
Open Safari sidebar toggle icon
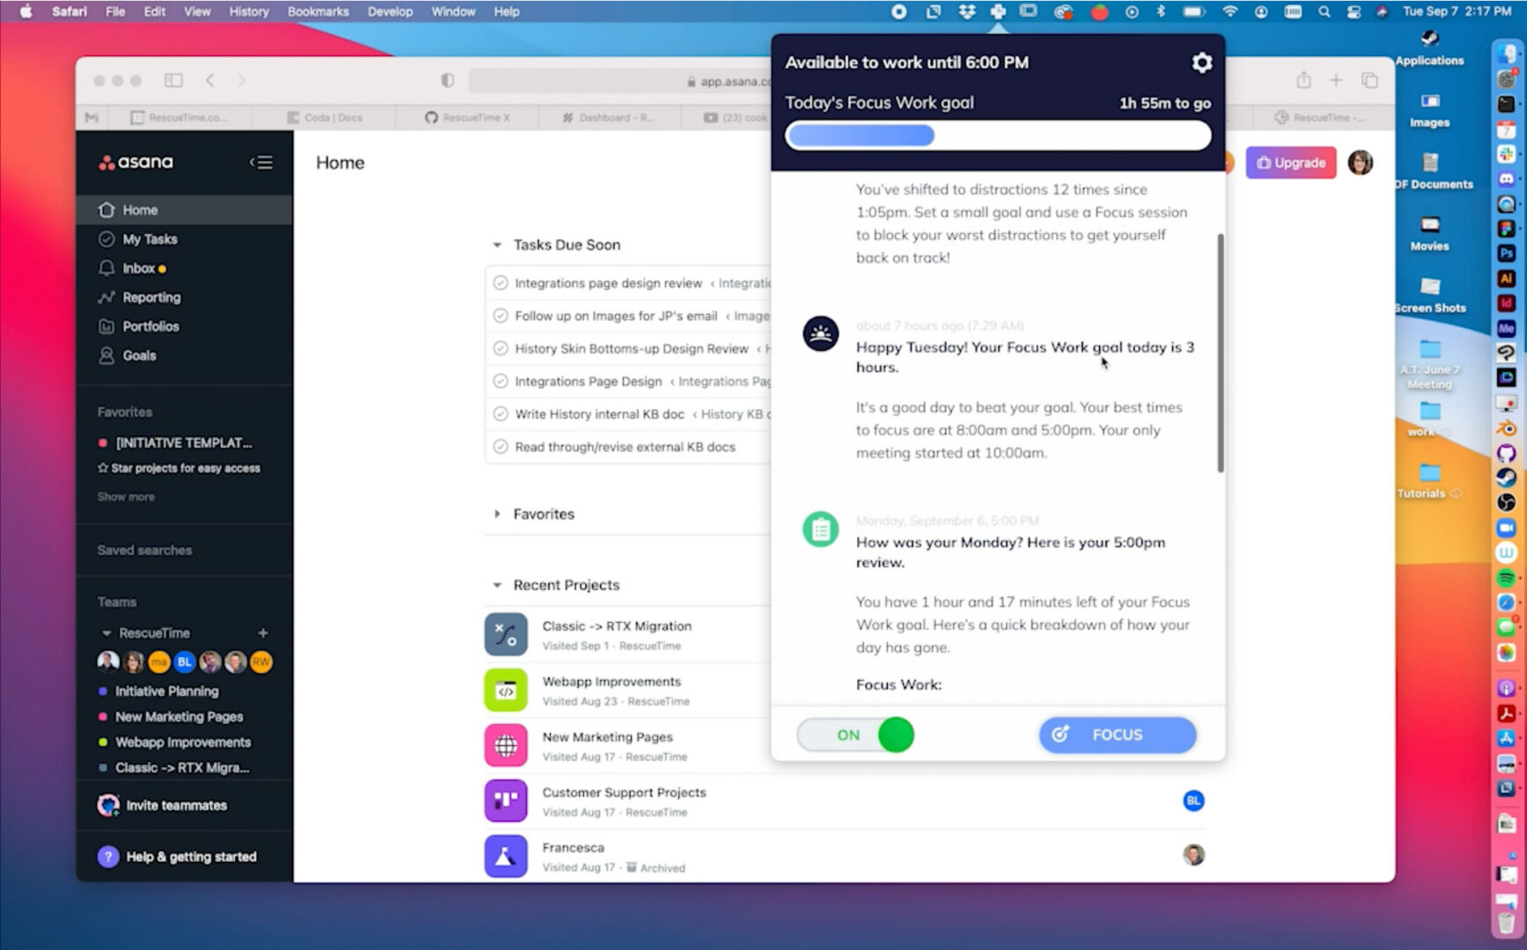[x=173, y=80]
